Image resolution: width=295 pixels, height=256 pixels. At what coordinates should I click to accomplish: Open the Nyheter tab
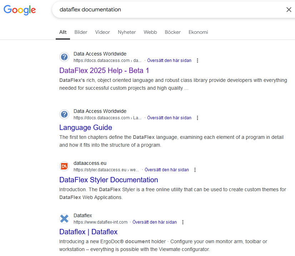point(127,32)
